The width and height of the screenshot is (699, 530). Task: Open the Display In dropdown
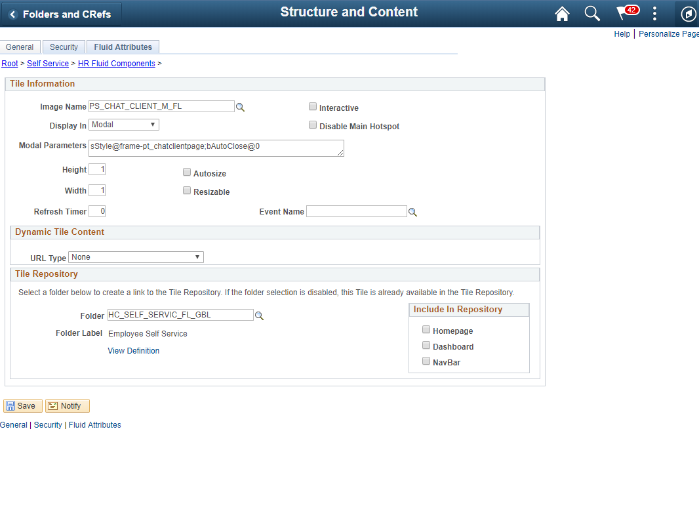pyautogui.click(x=123, y=124)
